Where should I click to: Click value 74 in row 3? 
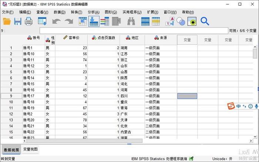(x=71, y=60)
